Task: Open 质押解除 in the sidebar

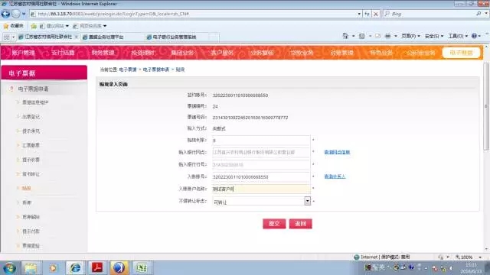Action: pyautogui.click(x=31, y=217)
